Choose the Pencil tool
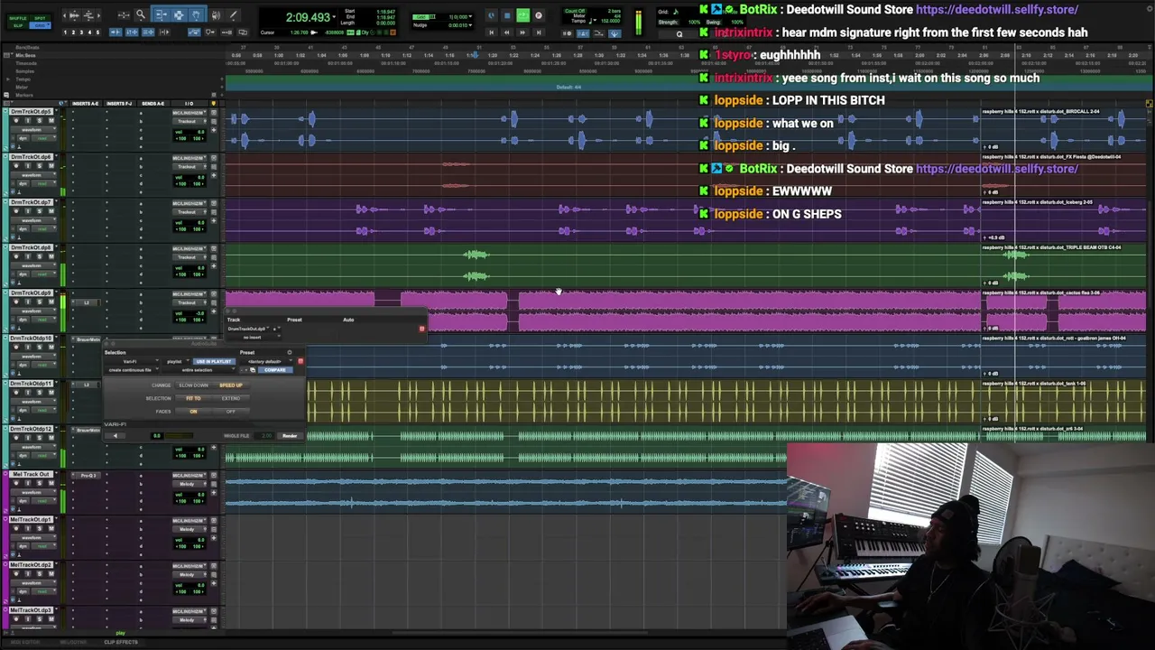 [233, 15]
